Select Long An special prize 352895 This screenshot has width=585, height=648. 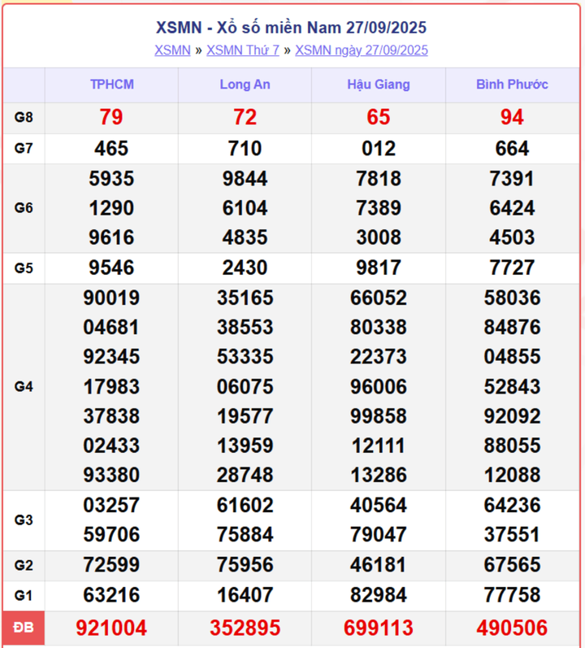(x=245, y=628)
